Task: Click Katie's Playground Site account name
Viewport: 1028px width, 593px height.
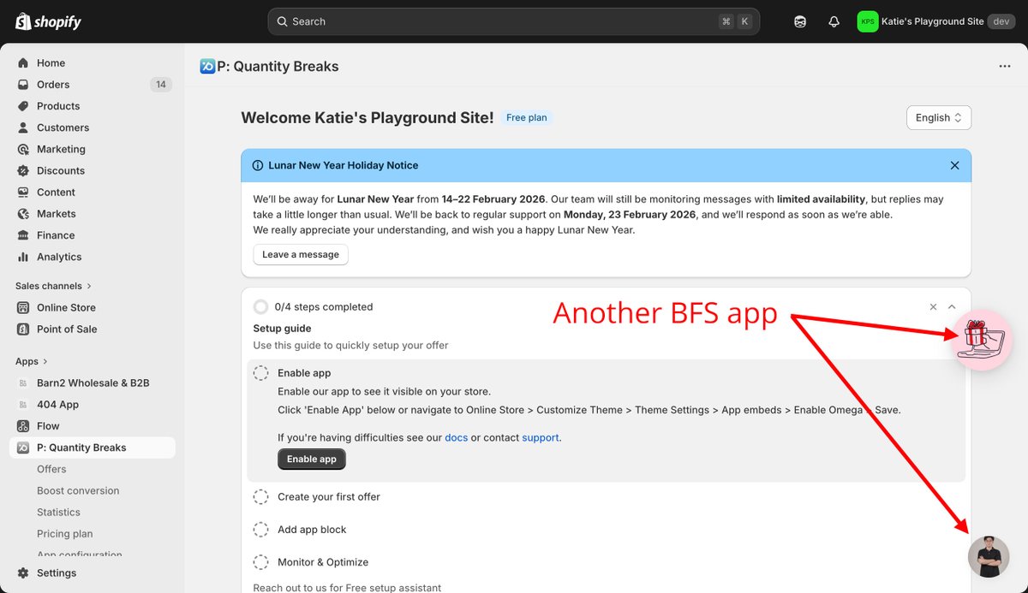Action: click(933, 21)
